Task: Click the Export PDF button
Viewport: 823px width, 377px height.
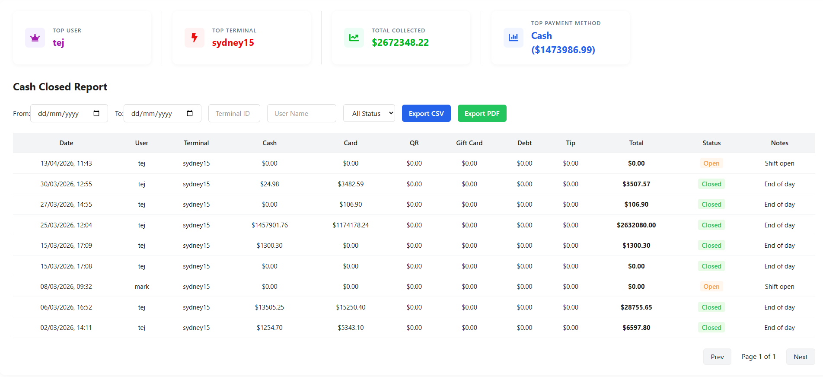Action: tap(482, 113)
